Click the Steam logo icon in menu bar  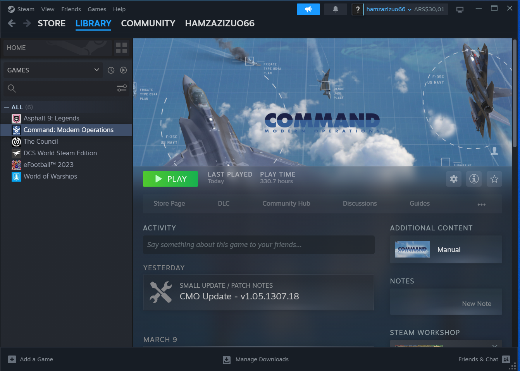click(x=11, y=9)
